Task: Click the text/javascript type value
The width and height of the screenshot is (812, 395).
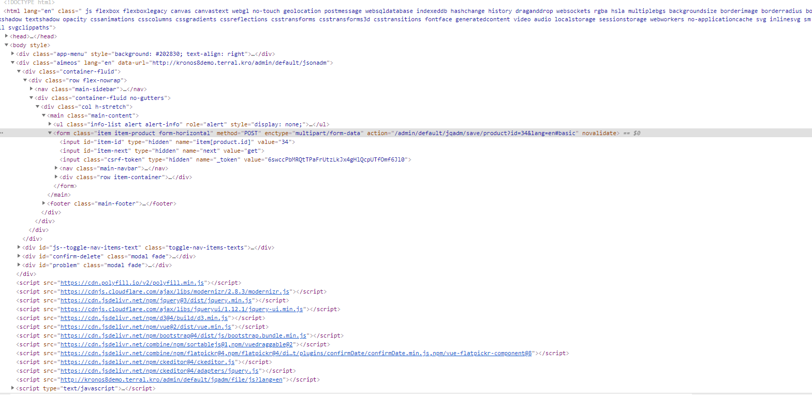Action: coord(88,388)
